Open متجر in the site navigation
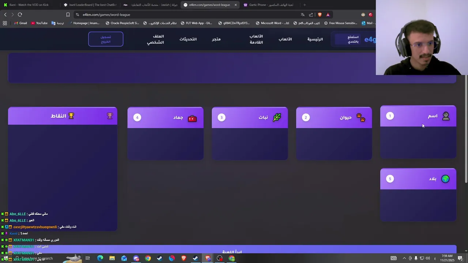This screenshot has width=468, height=263. tap(216, 39)
